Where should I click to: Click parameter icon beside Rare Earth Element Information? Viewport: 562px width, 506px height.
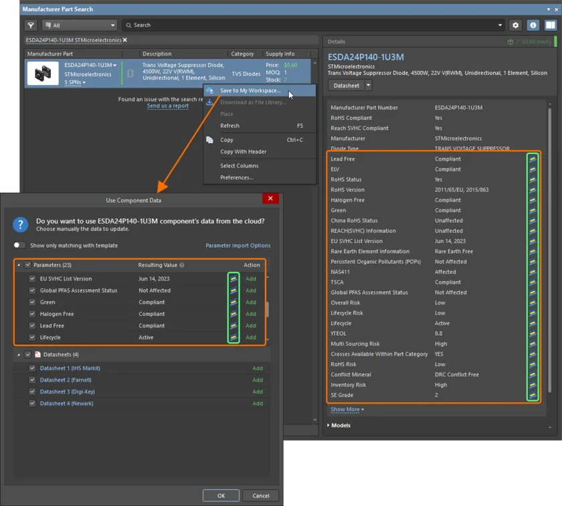click(533, 252)
